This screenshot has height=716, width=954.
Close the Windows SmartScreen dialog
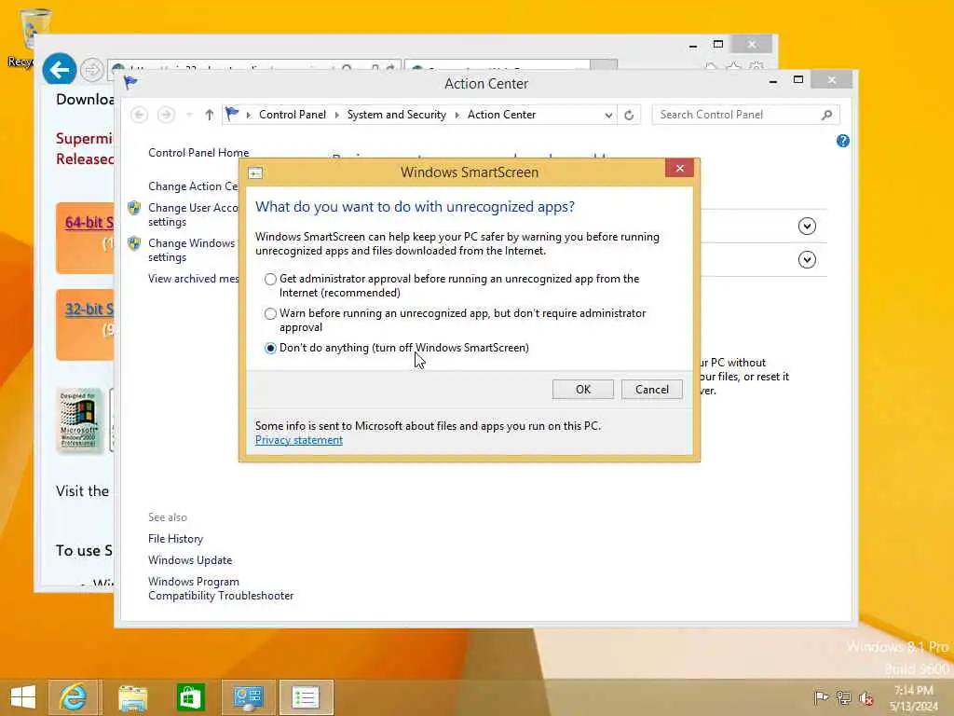click(679, 168)
